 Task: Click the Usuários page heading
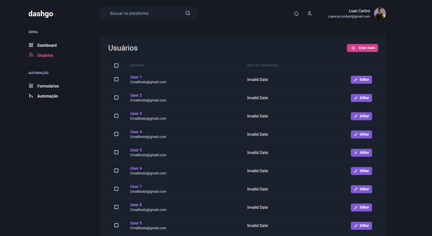click(123, 48)
